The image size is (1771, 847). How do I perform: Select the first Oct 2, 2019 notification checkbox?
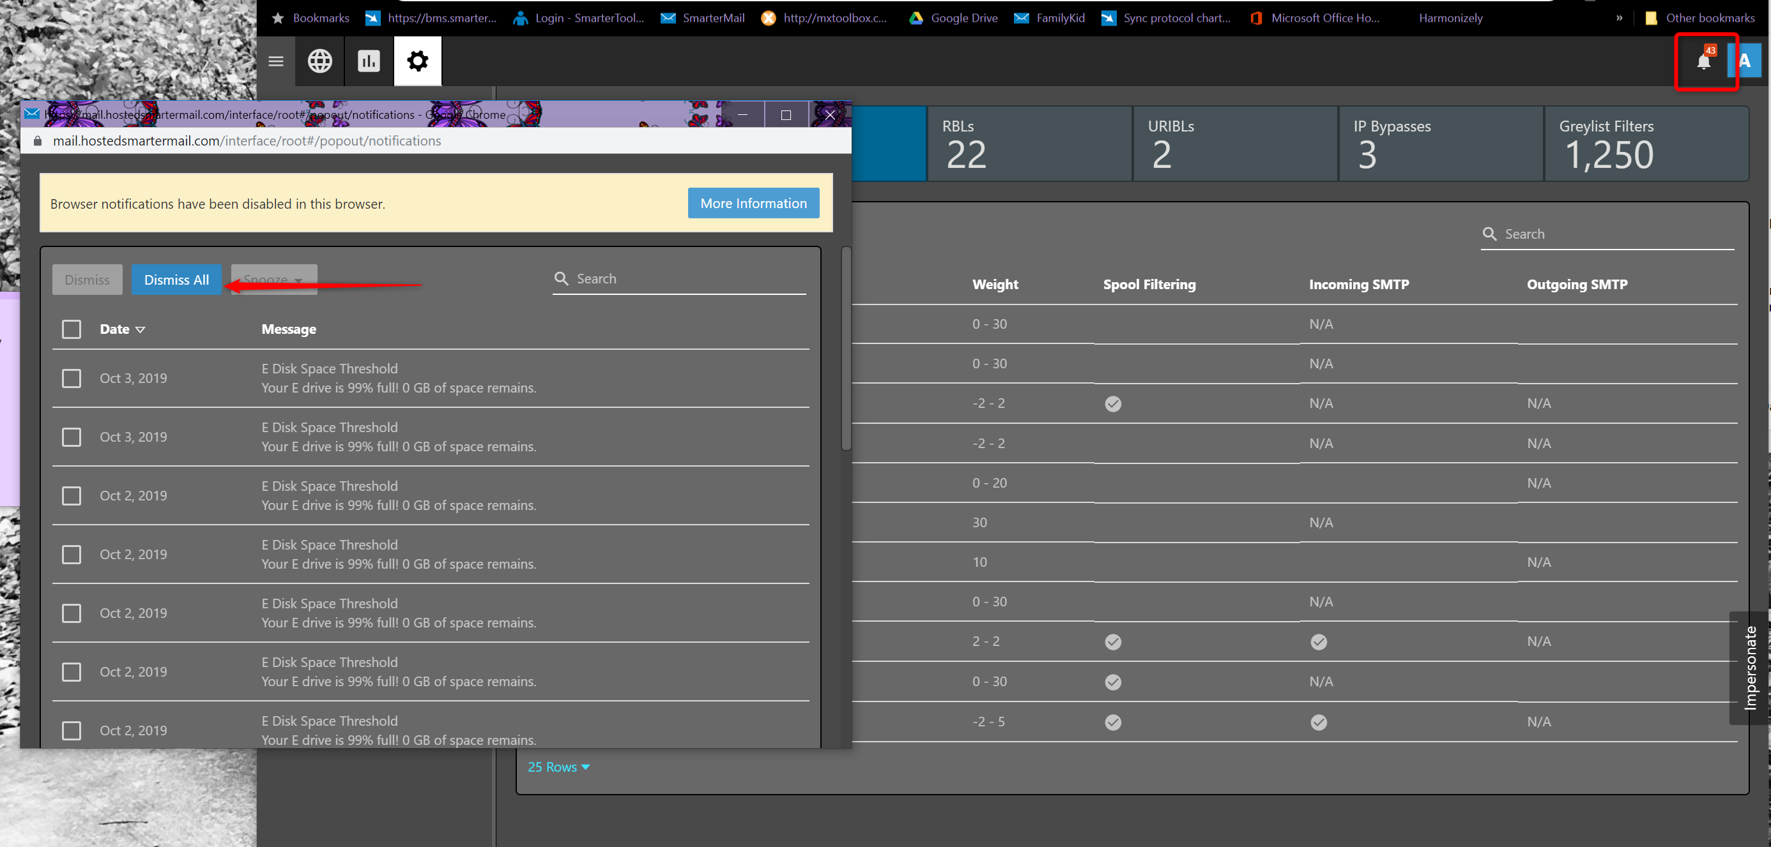click(72, 496)
